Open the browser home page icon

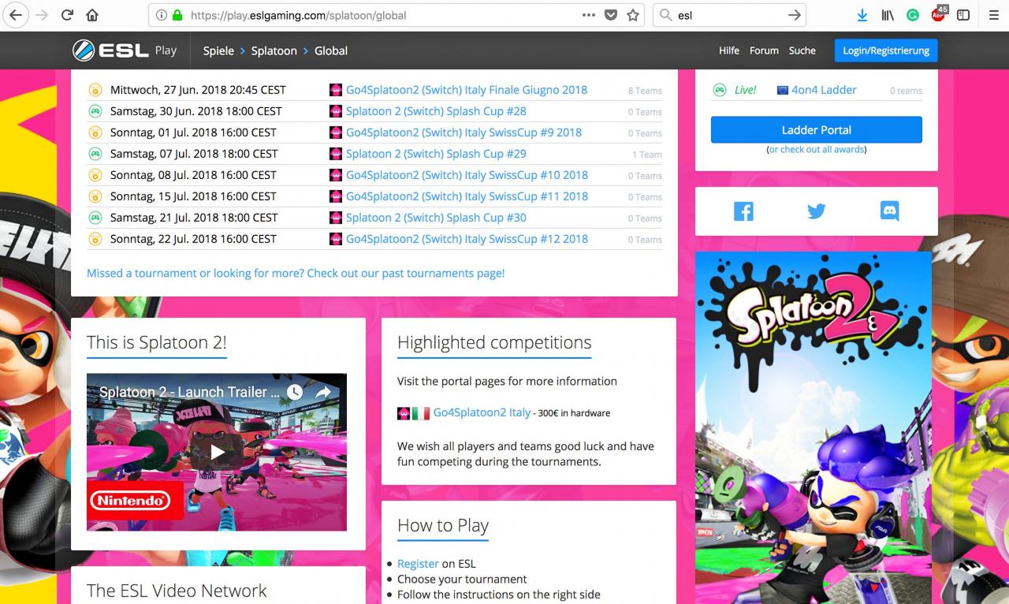92,15
